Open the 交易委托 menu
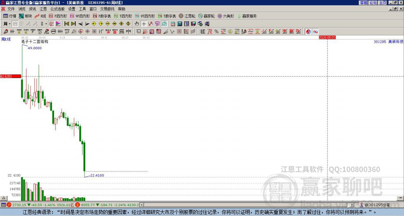404x216 pixels. 107,9
